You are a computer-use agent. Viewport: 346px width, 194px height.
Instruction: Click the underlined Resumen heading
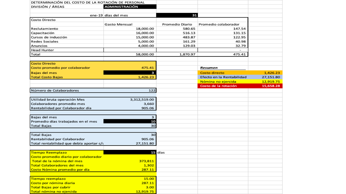209,68
